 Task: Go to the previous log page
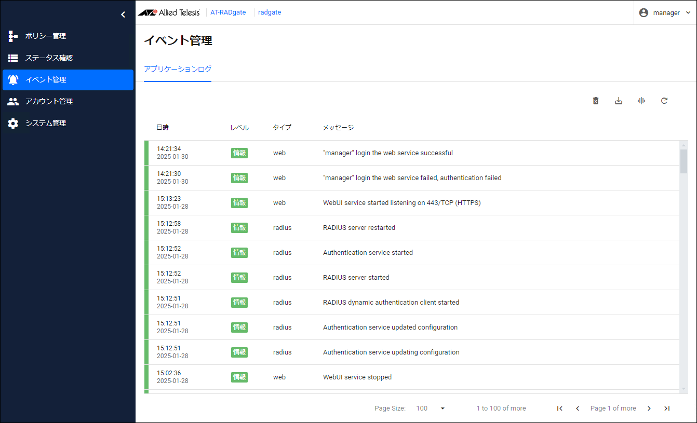(578, 408)
